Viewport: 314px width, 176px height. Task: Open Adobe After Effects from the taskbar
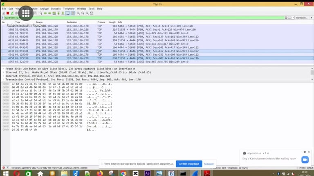(147, 174)
